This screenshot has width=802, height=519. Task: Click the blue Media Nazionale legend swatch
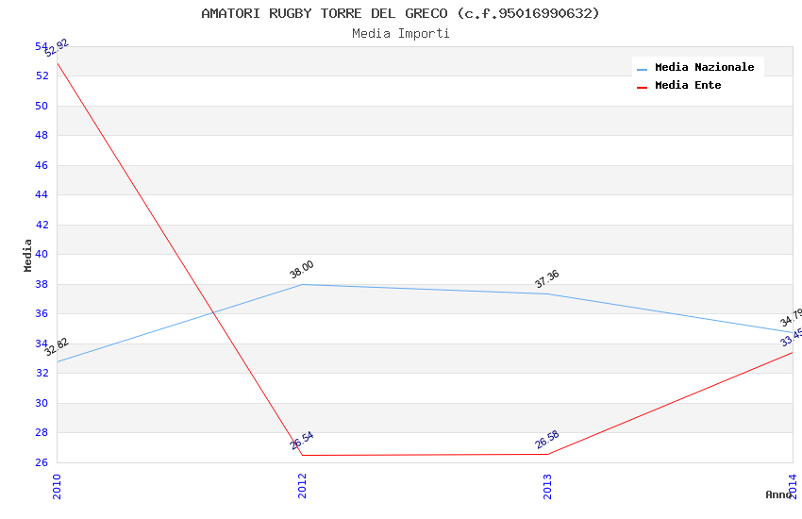click(x=643, y=69)
